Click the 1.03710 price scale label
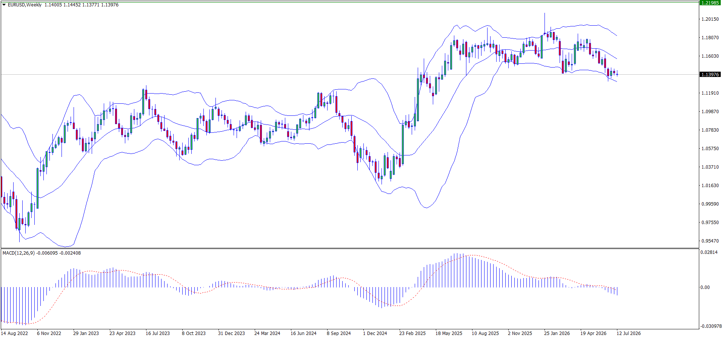 tap(710, 167)
